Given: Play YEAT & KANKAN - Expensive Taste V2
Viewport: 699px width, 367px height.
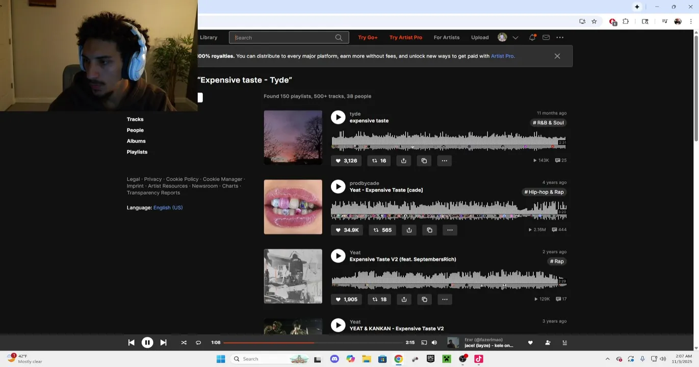Looking at the screenshot, I should 338,325.
